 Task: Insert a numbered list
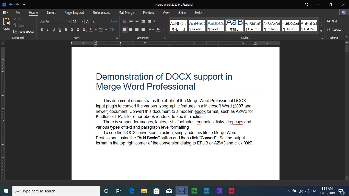pyautogui.click(x=131, y=21)
